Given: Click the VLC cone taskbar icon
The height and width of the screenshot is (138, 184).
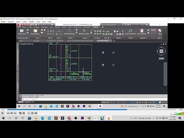Looking at the screenshot, I should [x=108, y=118].
